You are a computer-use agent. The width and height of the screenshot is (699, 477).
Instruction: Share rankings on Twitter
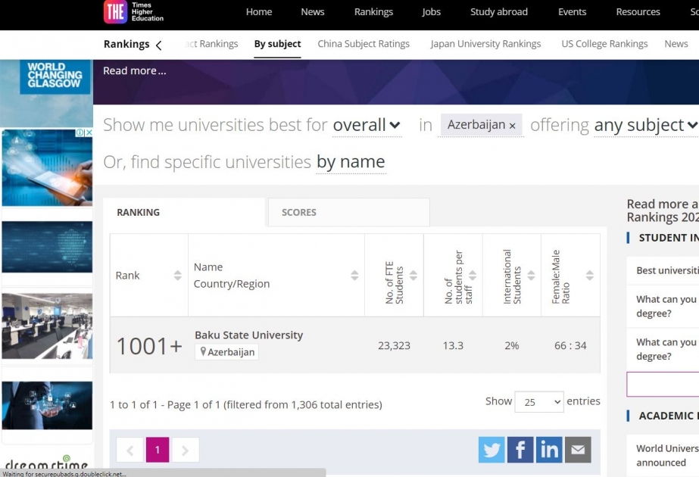click(491, 449)
